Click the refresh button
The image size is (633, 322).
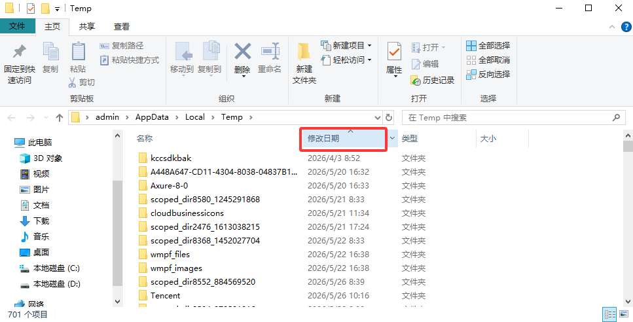[x=389, y=117]
